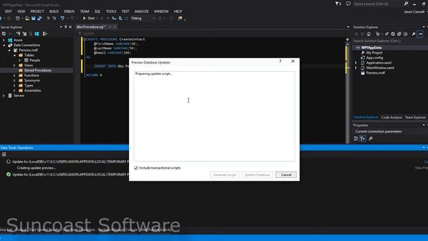This screenshot has width=428, height=241.
Task: Toggle Preview Selected Items in Solution Explorer
Action: [x=420, y=34]
